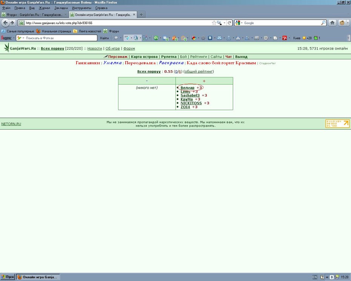Bookmark this page with the star icon

[x=214, y=23]
